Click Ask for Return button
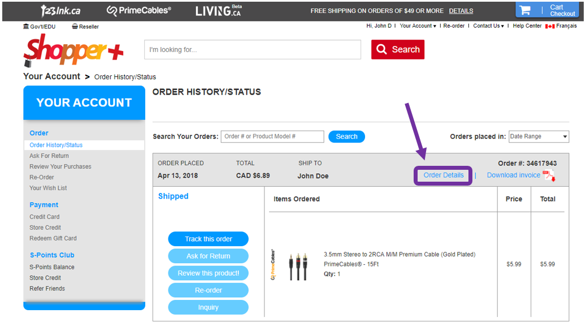The width and height of the screenshot is (586, 326). pos(208,256)
